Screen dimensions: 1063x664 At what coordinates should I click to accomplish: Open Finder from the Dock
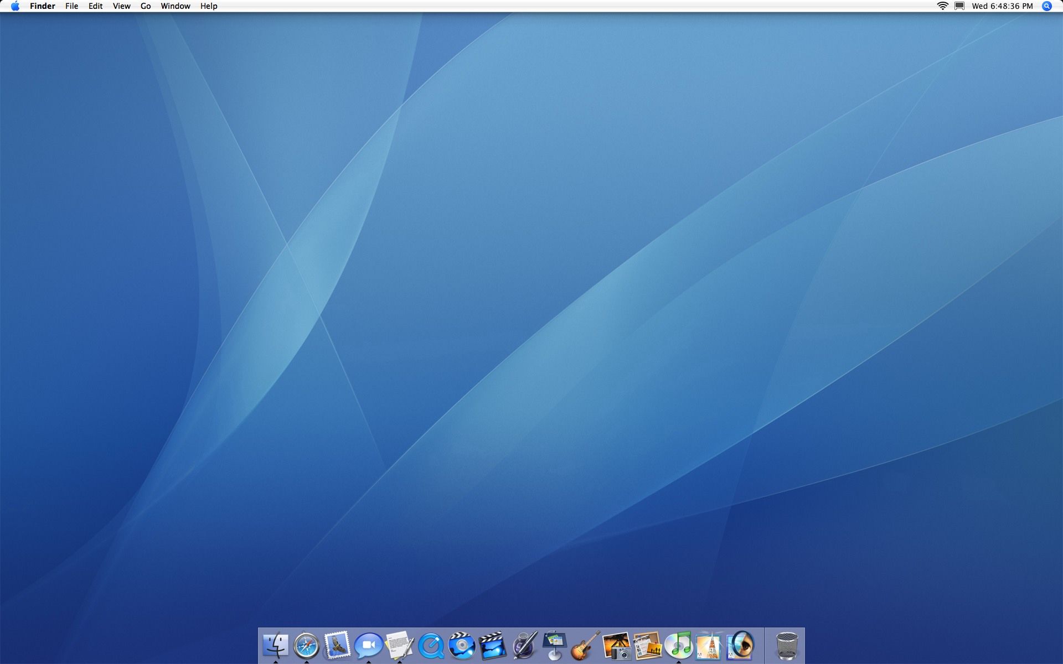(275, 645)
